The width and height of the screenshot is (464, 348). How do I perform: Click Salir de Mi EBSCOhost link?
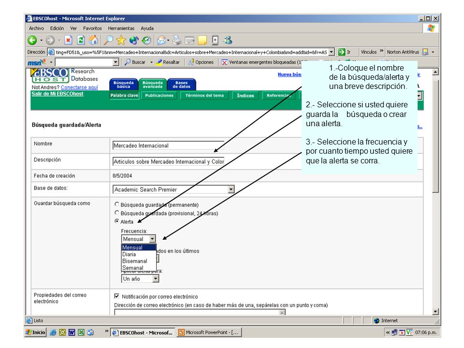pyautogui.click(x=58, y=94)
